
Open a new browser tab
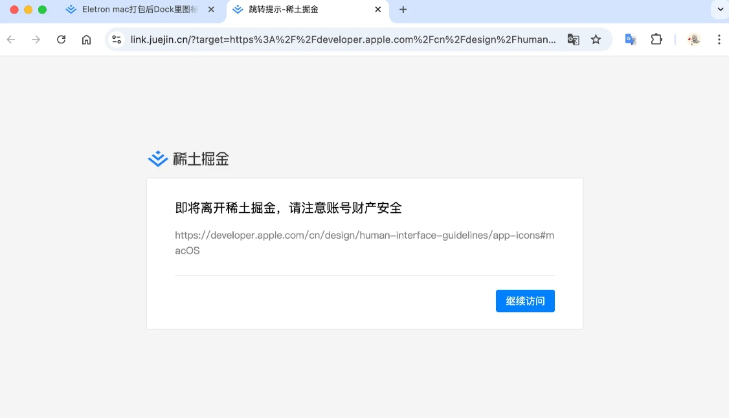click(403, 10)
